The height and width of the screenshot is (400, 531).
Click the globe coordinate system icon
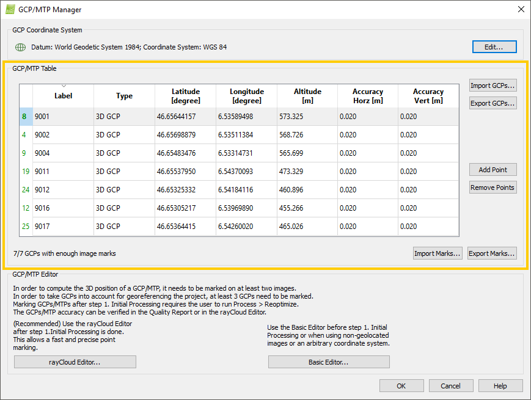pos(20,47)
